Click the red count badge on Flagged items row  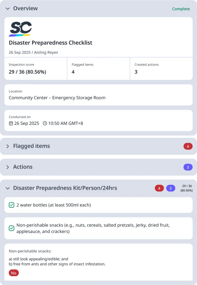click(188, 146)
